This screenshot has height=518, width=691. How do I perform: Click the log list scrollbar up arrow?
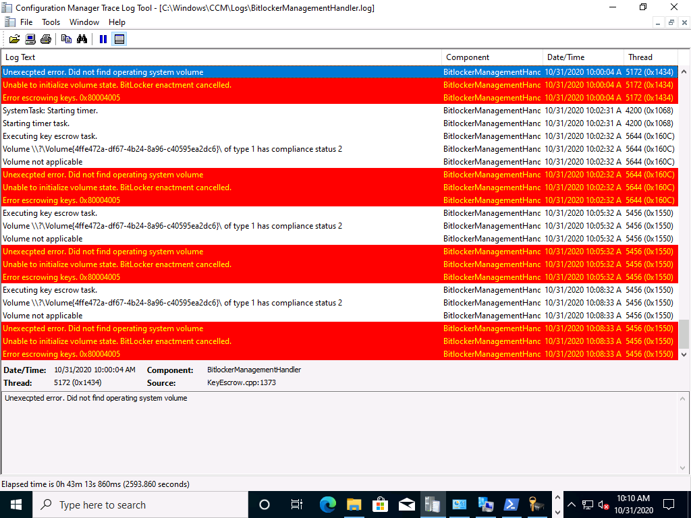pos(684,71)
